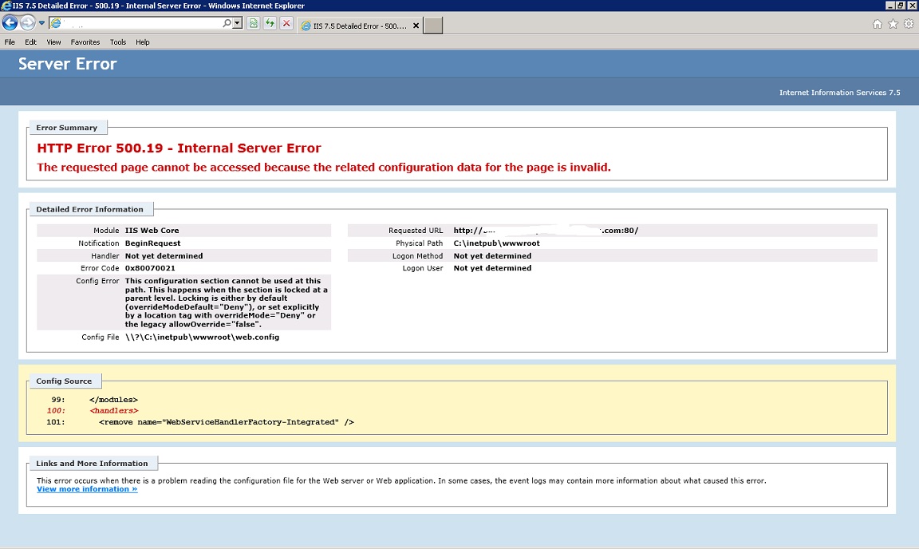This screenshot has height=549, width=919.
Task: Click the HTTP Error 500.19 heading
Action: point(179,148)
